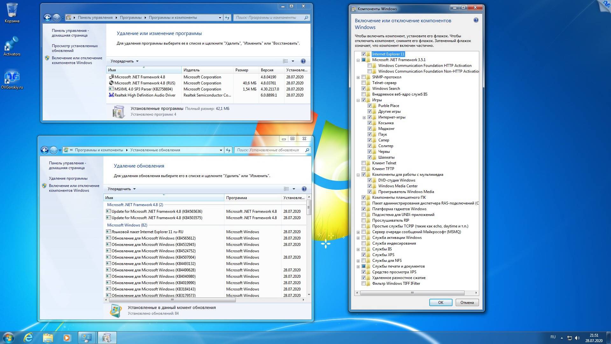The image size is (611, 344).
Task: Open view options dropdown arrow in Programs window
Action: point(293,61)
